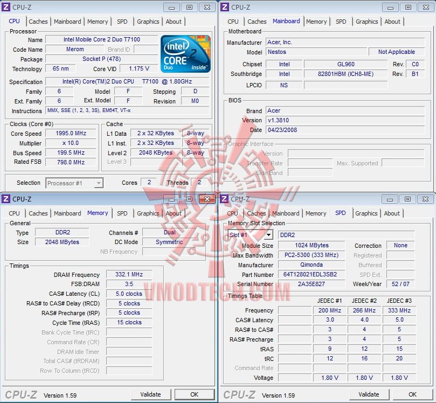436x403 pixels.
Task: Click OK button in Memory window
Action: click(x=195, y=394)
